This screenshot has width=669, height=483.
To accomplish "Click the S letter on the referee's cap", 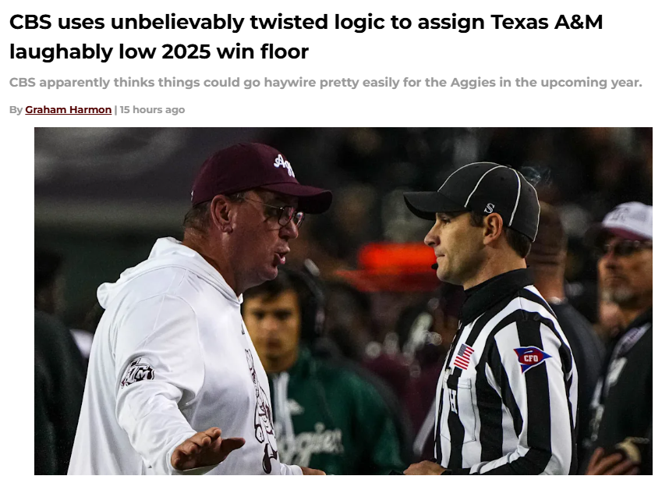I will (490, 208).
